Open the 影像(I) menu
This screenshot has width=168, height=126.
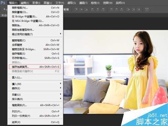click(x=36, y=3)
